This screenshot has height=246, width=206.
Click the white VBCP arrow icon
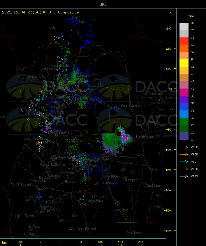click(184, 147)
